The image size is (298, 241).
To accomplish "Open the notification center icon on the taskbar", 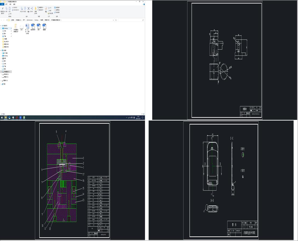I will 142,118.
